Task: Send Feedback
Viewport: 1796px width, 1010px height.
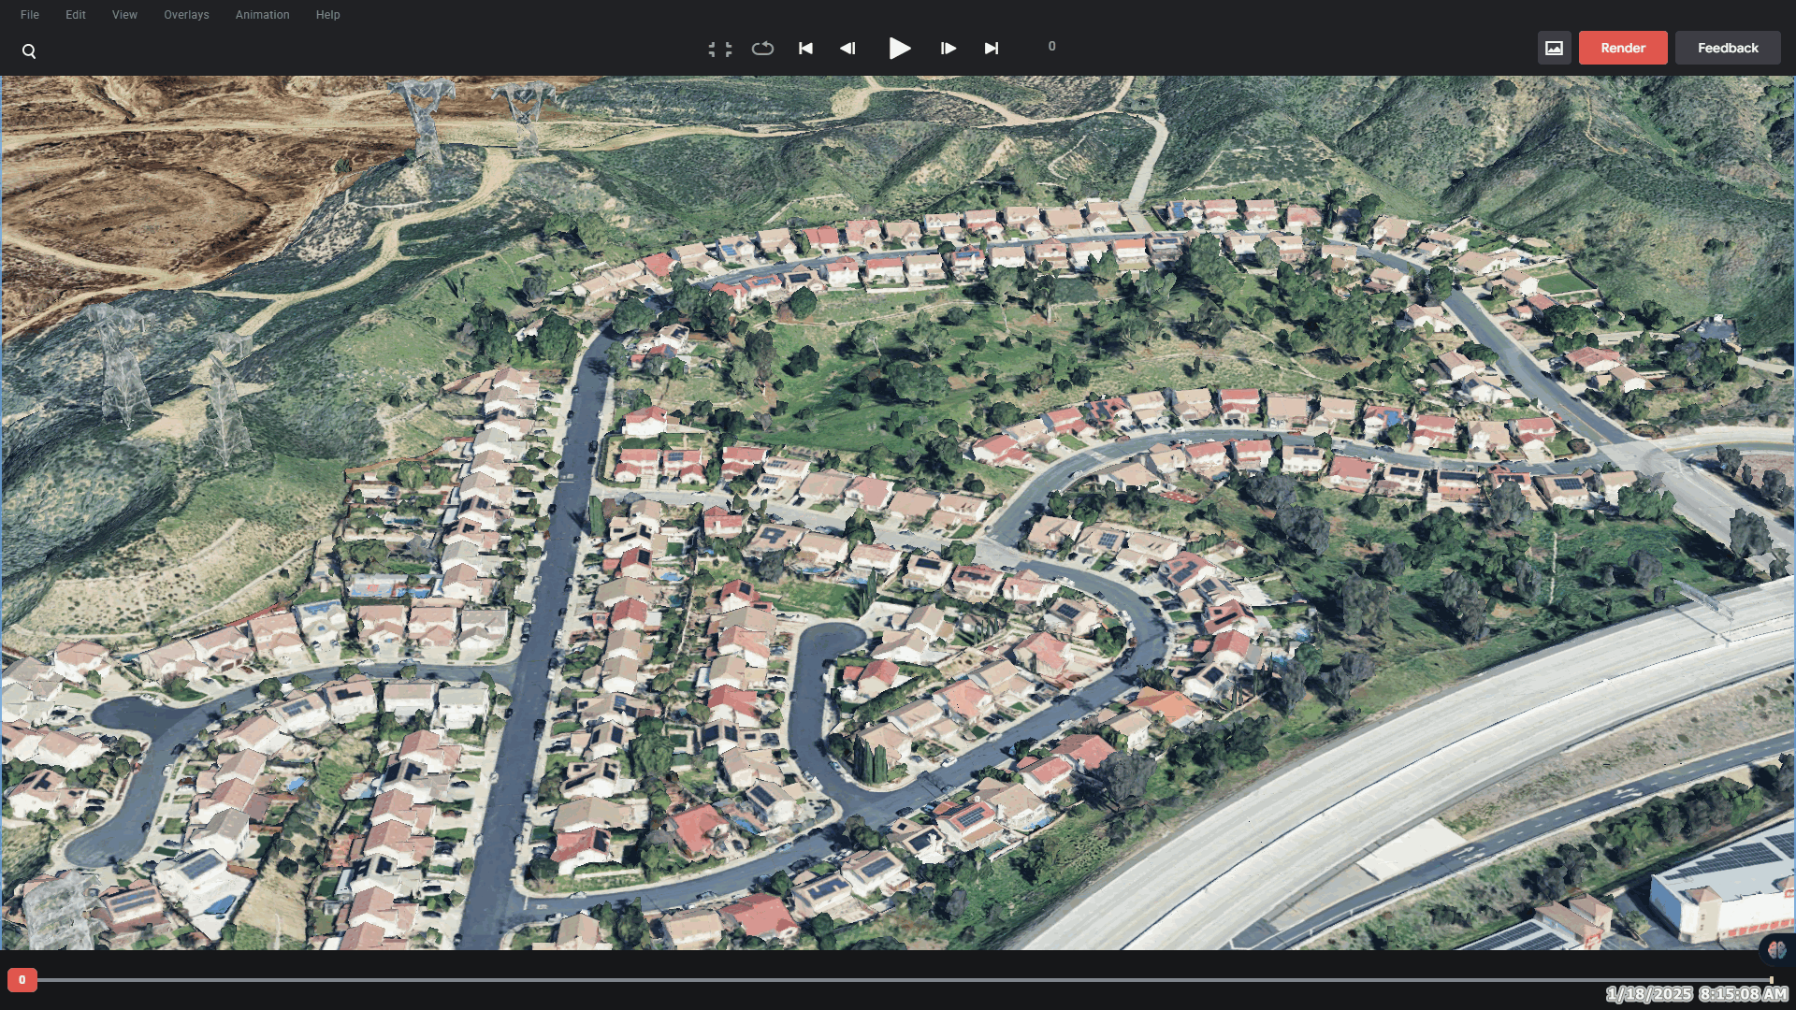Action: 1727,47
